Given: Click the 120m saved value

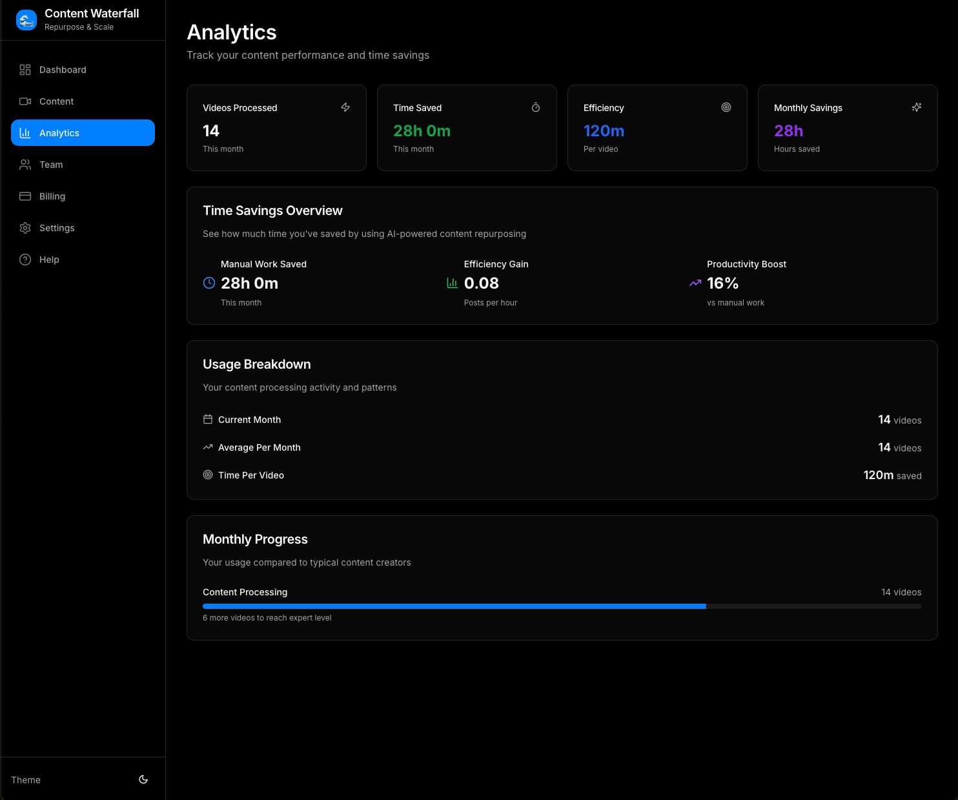Looking at the screenshot, I should (892, 475).
